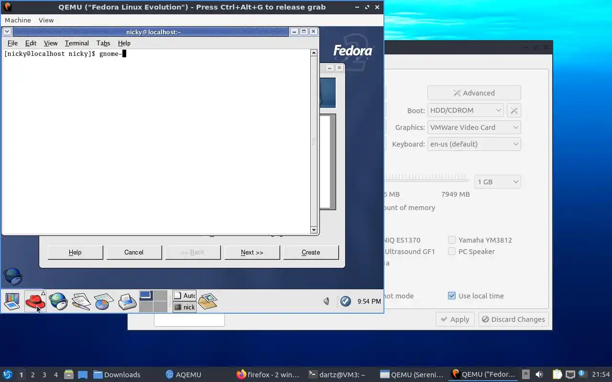Click the Advanced button in AQEMU

[x=474, y=93]
